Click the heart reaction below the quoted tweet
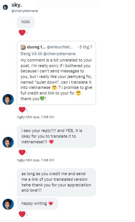The height and width of the screenshot is (222, 135). click(24, 110)
